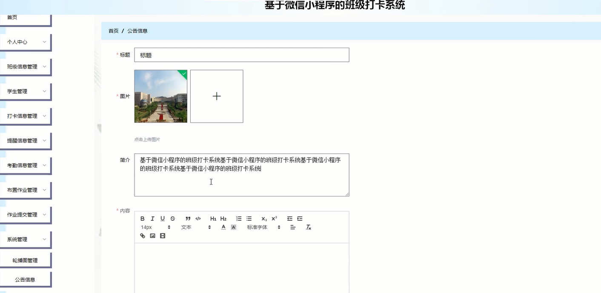Insert a video into the content
The image size is (601, 293).
[163, 236]
